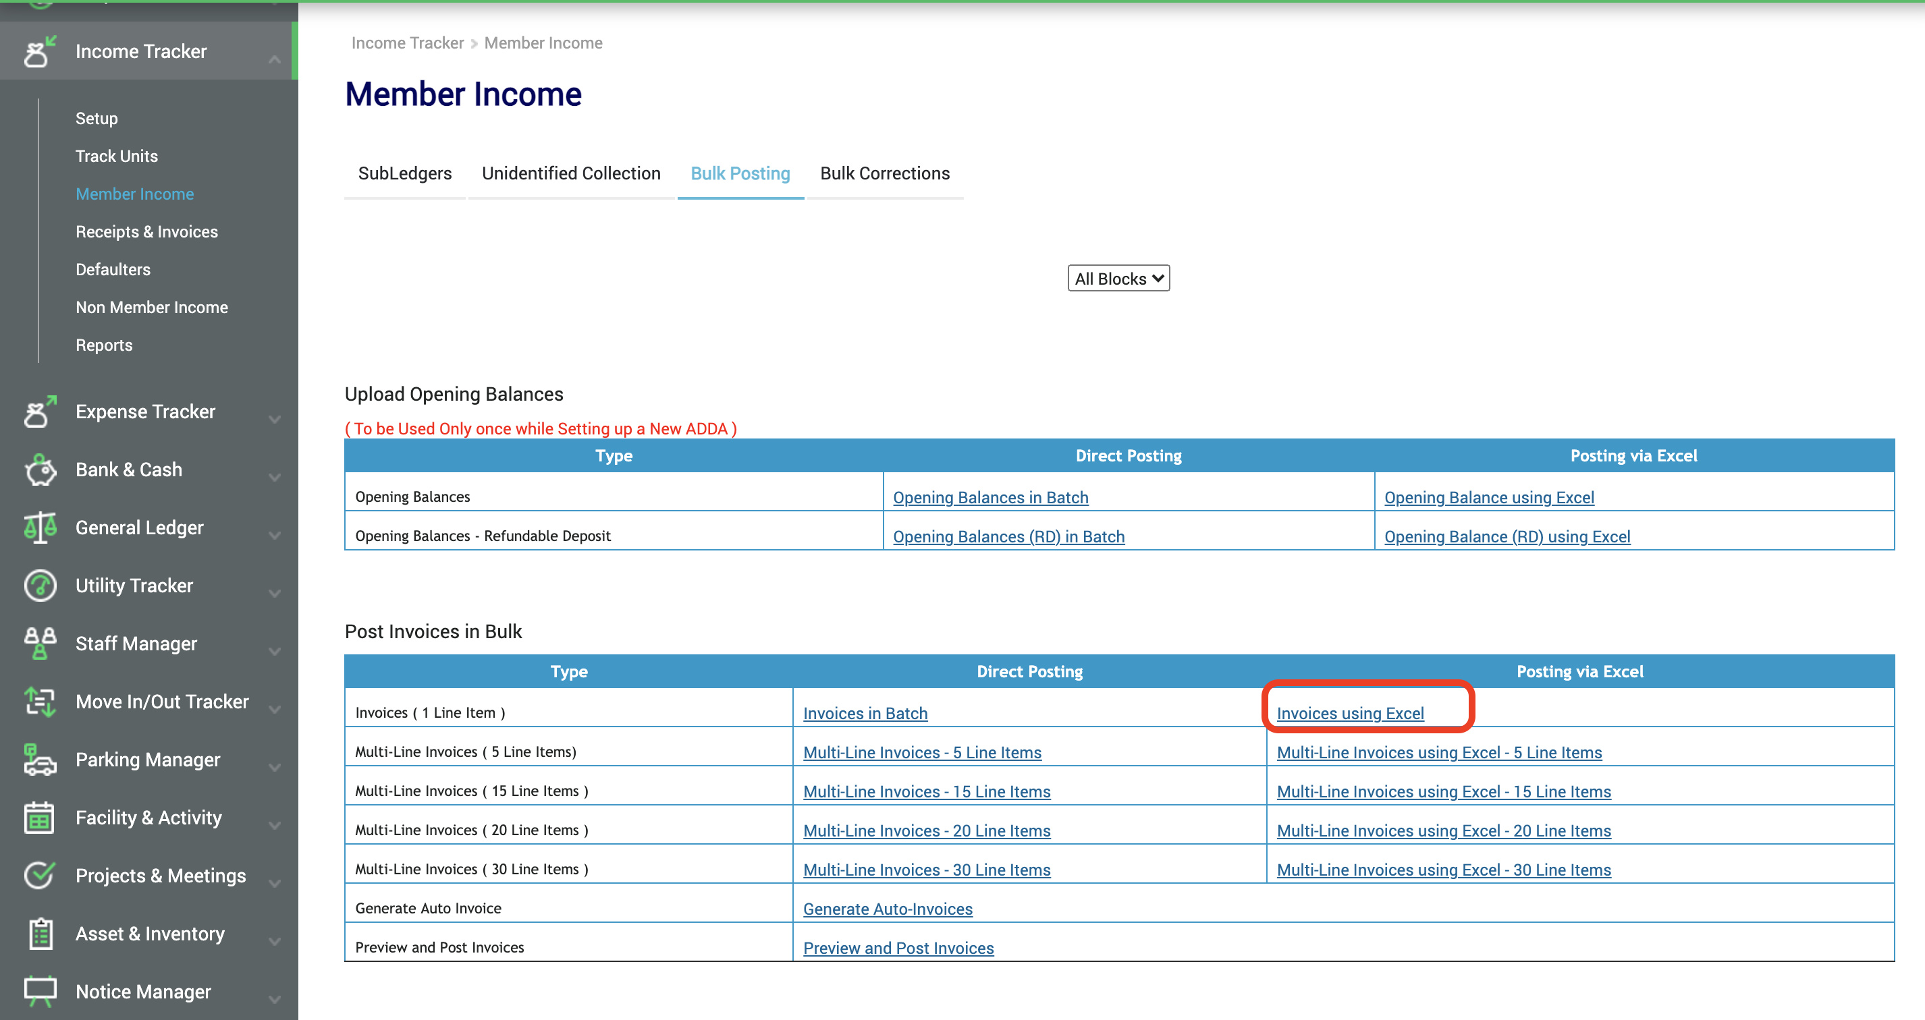The image size is (1925, 1020).
Task: Open the Preview and Post Invoices link
Action: [898, 948]
